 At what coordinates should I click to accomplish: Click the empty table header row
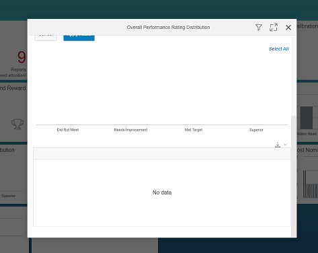click(162, 153)
